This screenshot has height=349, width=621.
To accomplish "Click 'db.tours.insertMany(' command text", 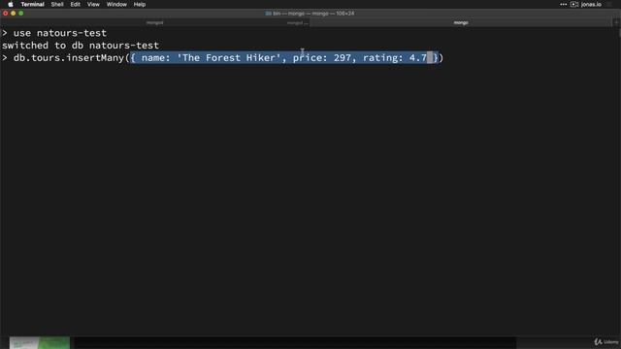I will coord(72,58).
